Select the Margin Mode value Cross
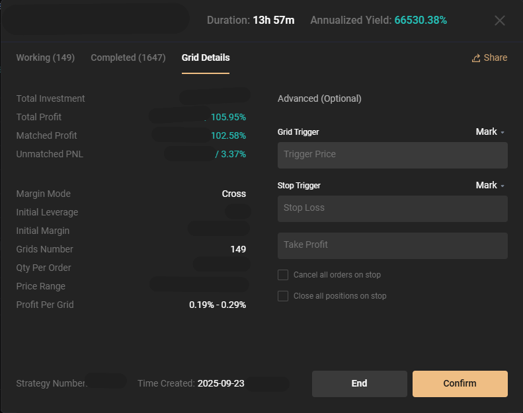Image resolution: width=523 pixels, height=413 pixels. [x=234, y=194]
